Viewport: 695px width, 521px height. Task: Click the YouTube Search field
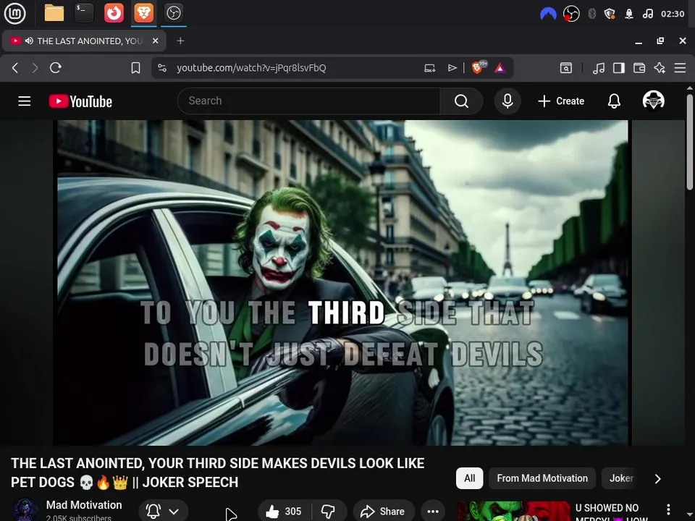point(309,101)
